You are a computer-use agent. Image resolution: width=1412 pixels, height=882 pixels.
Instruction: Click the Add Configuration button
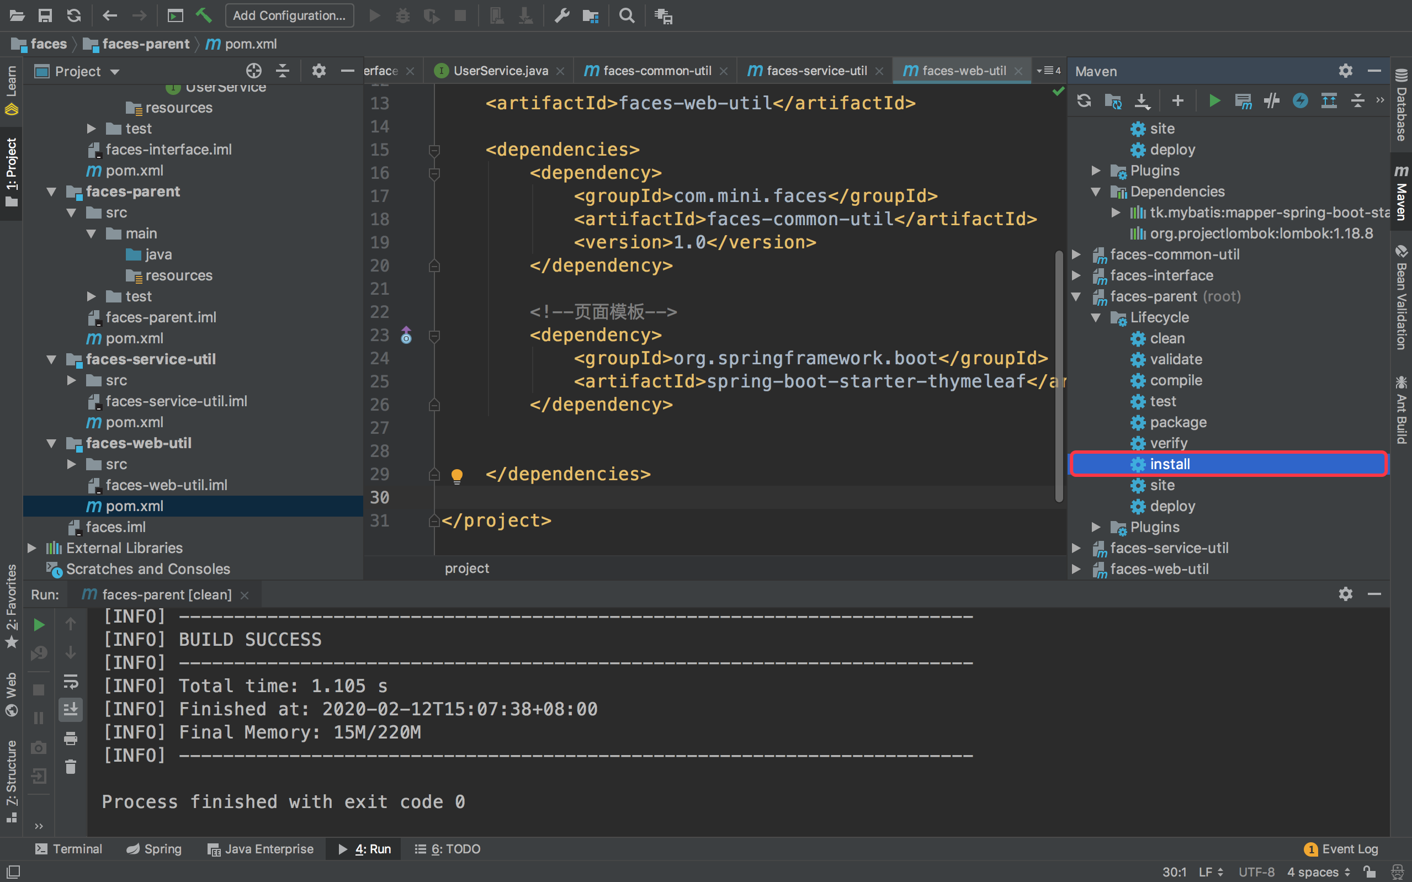[x=290, y=16]
